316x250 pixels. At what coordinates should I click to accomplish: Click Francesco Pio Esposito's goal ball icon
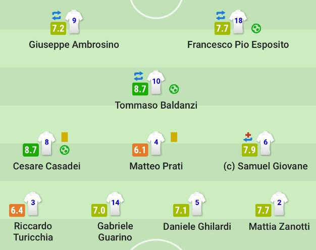pos(256,28)
